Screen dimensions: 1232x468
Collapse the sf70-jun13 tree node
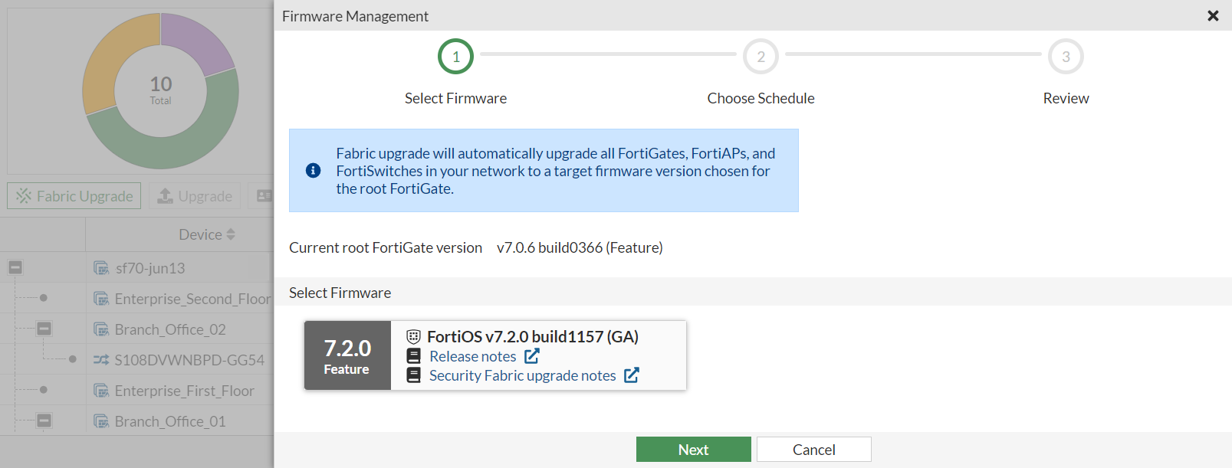tap(15, 267)
